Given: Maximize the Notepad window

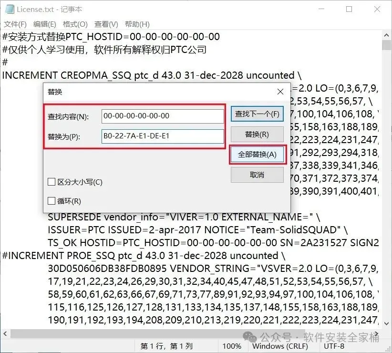Looking at the screenshot, I should (x=349, y=9).
